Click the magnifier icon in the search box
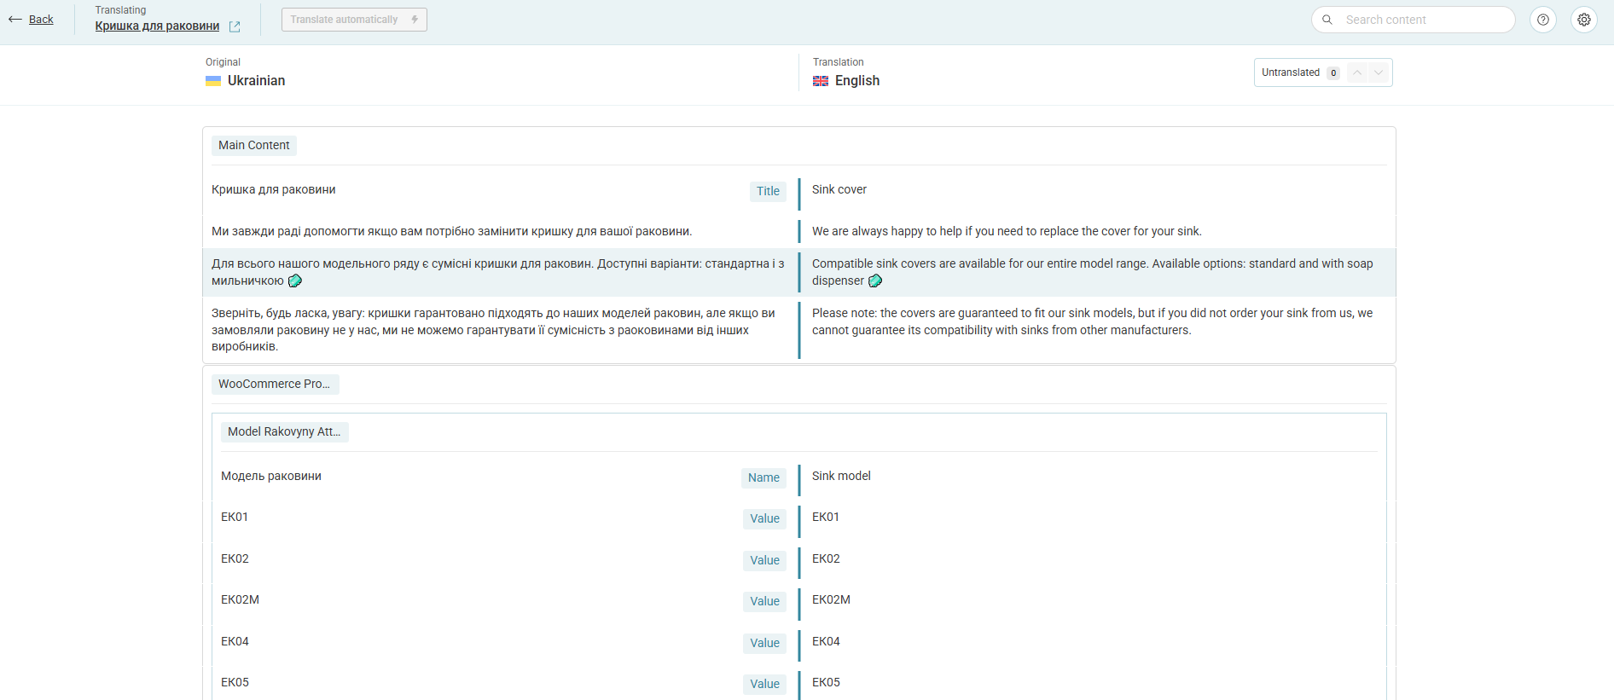The height and width of the screenshot is (700, 1614). (1327, 20)
